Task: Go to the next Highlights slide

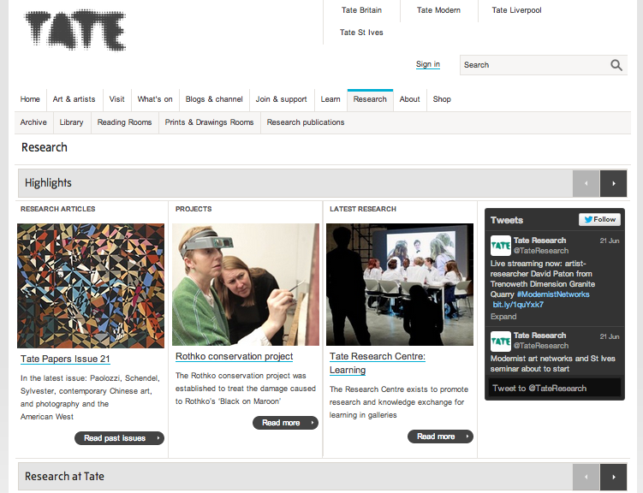Action: tap(613, 184)
